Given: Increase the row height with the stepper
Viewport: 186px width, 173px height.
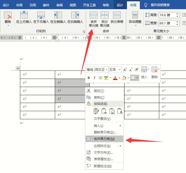Looking at the screenshot, I should coord(177,14).
